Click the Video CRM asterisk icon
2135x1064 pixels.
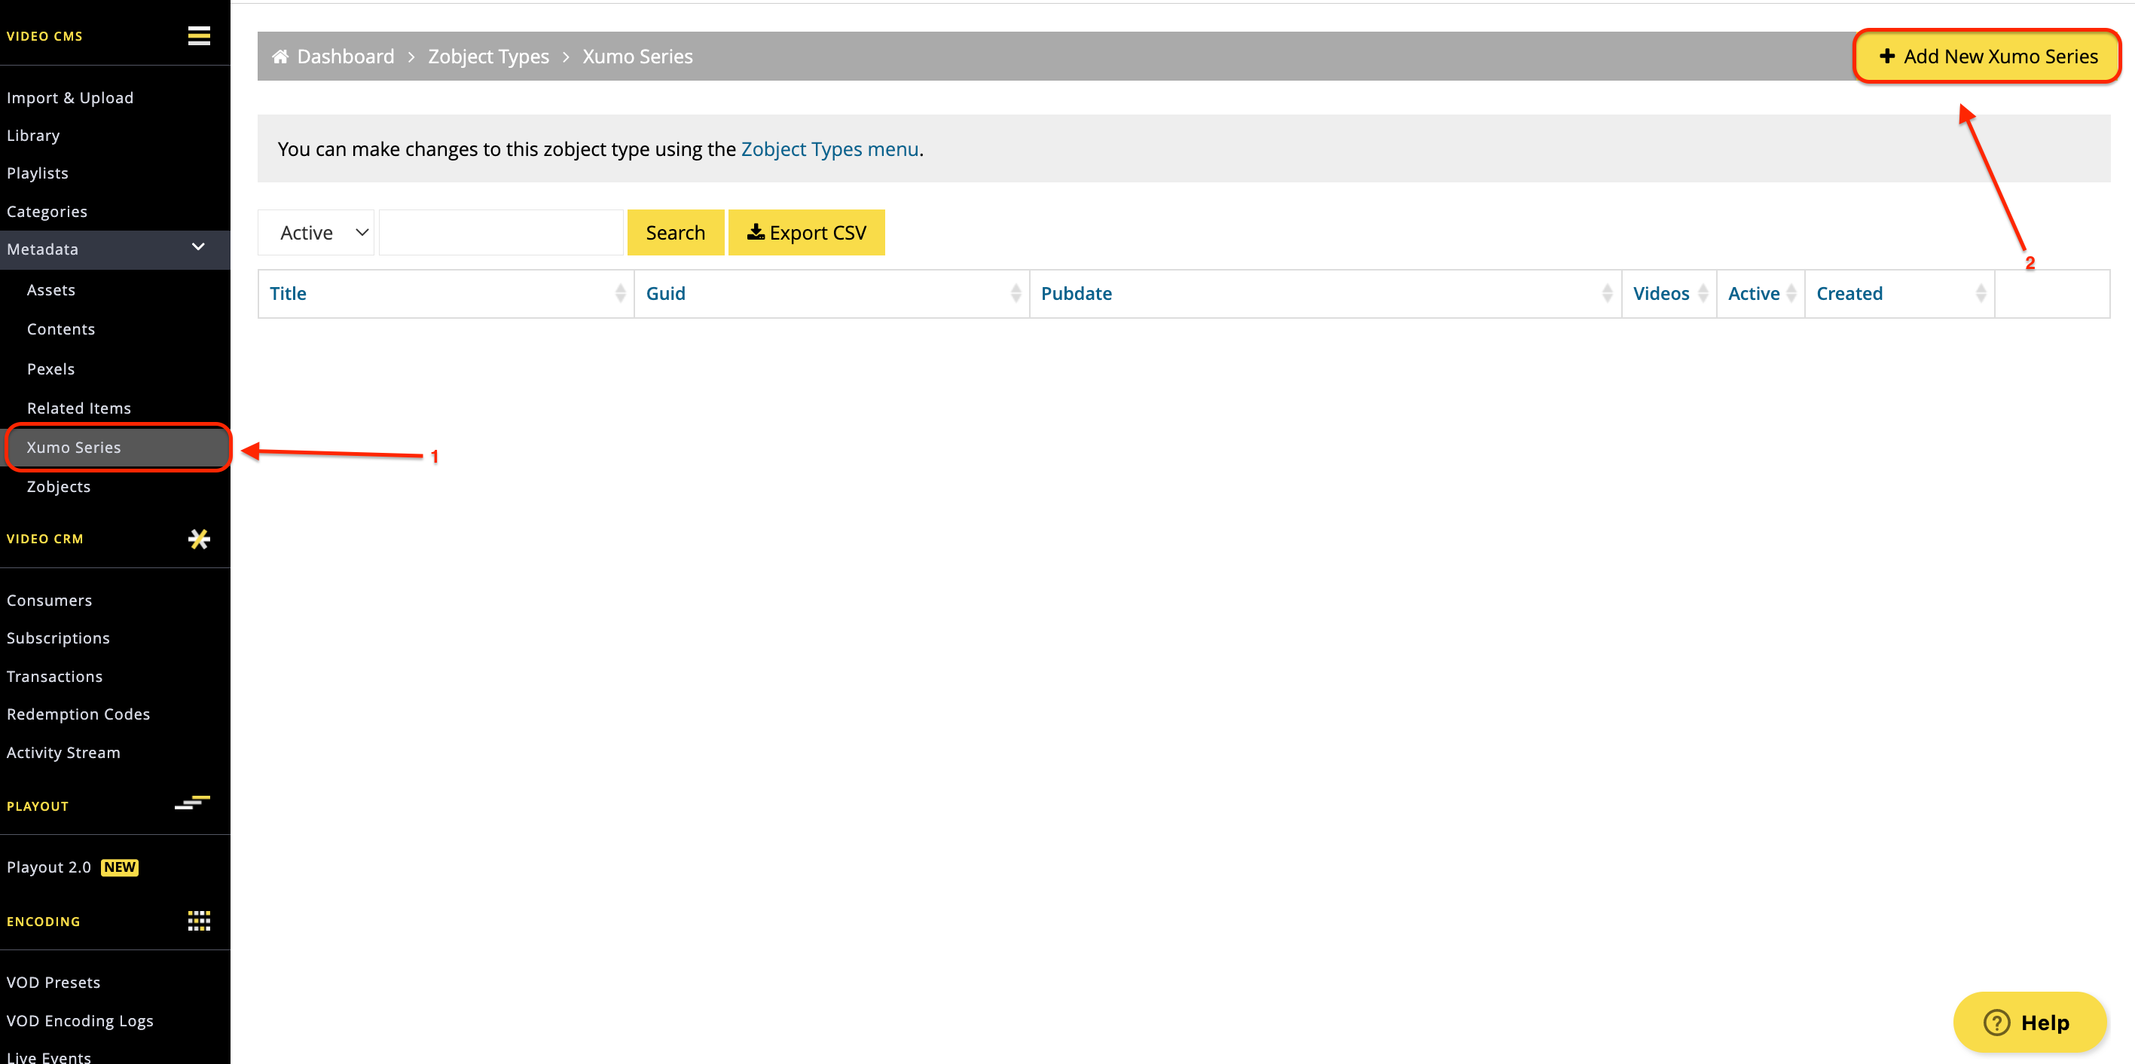coord(199,539)
